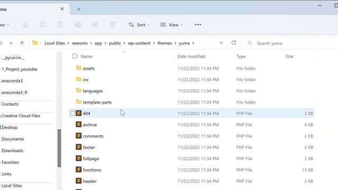Click the 13 KB size of functions

tap(307, 170)
